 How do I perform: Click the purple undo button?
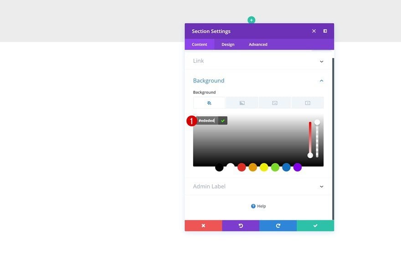pos(241,226)
